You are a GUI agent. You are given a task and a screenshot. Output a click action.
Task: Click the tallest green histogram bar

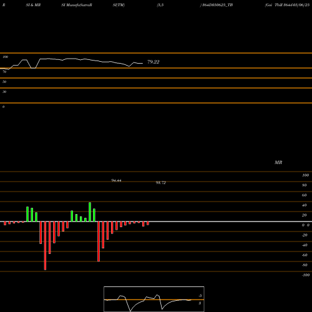point(90,212)
